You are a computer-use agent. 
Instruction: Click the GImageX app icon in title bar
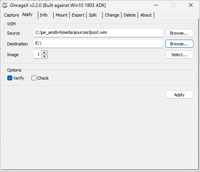(x=5, y=5)
